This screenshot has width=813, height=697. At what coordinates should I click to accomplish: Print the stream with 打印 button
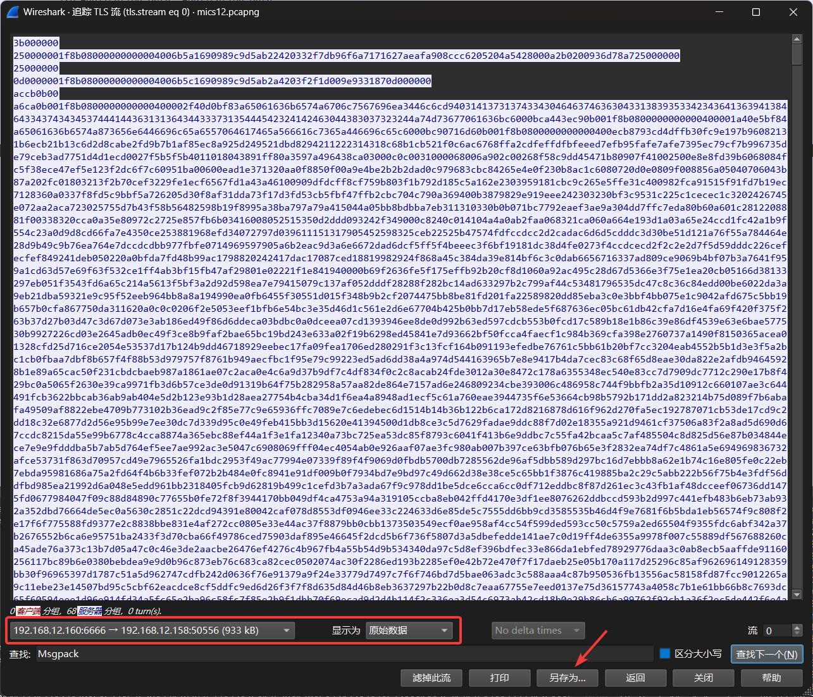point(499,677)
